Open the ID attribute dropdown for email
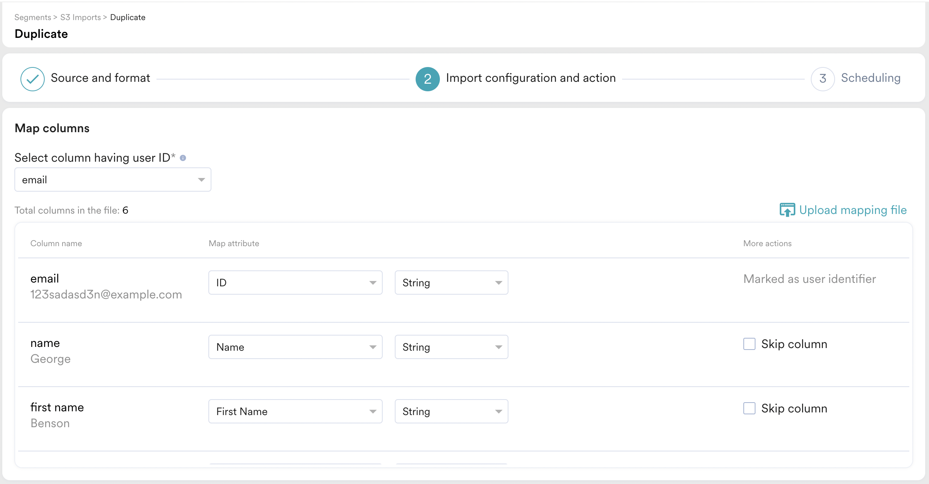 coord(296,283)
